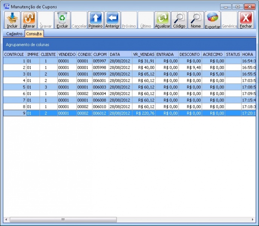Click the horizontal scrollbar thumb

tap(63, 219)
